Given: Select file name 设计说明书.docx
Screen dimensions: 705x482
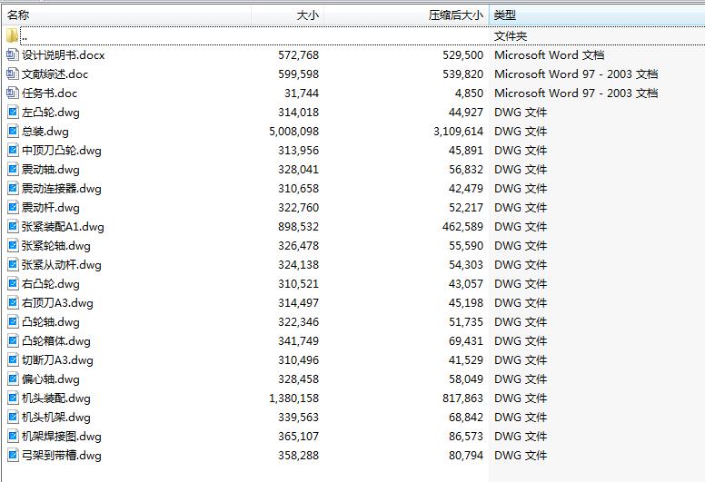Looking at the screenshot, I should (x=63, y=55).
